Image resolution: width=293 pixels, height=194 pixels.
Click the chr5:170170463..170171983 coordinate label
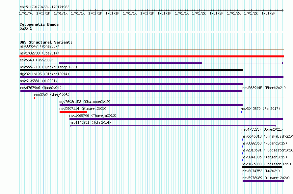click(44, 7)
